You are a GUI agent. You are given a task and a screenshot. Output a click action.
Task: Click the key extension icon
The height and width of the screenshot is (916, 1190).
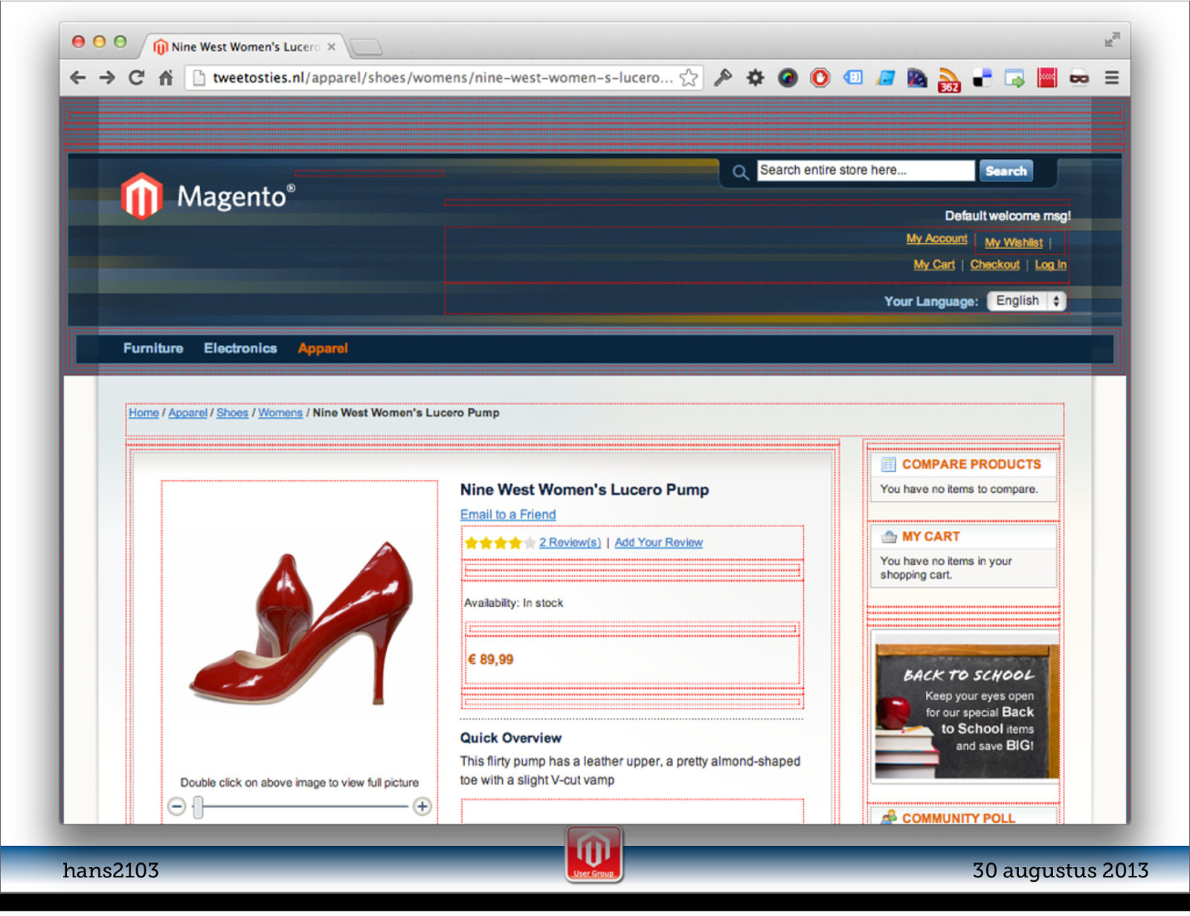point(723,77)
